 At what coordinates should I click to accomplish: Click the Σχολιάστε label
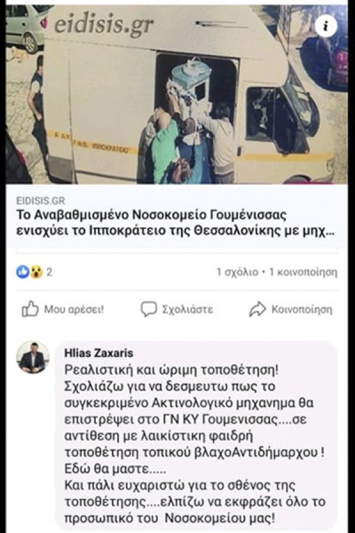click(188, 310)
